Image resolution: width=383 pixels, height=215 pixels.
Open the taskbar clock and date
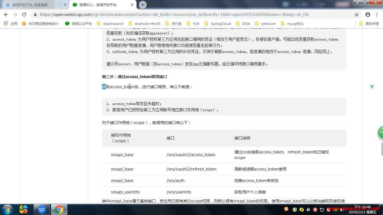[x=363, y=209]
